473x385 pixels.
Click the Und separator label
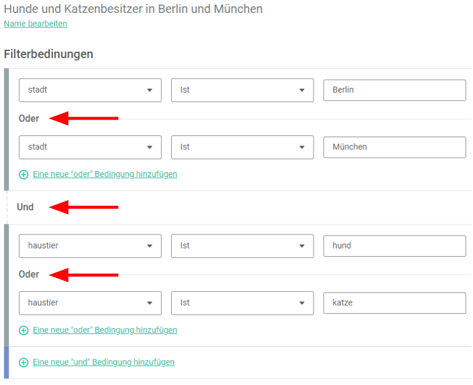click(x=25, y=207)
